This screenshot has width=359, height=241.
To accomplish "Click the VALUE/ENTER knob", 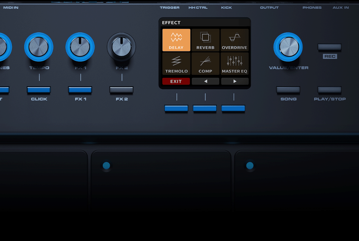I will 288,47.
